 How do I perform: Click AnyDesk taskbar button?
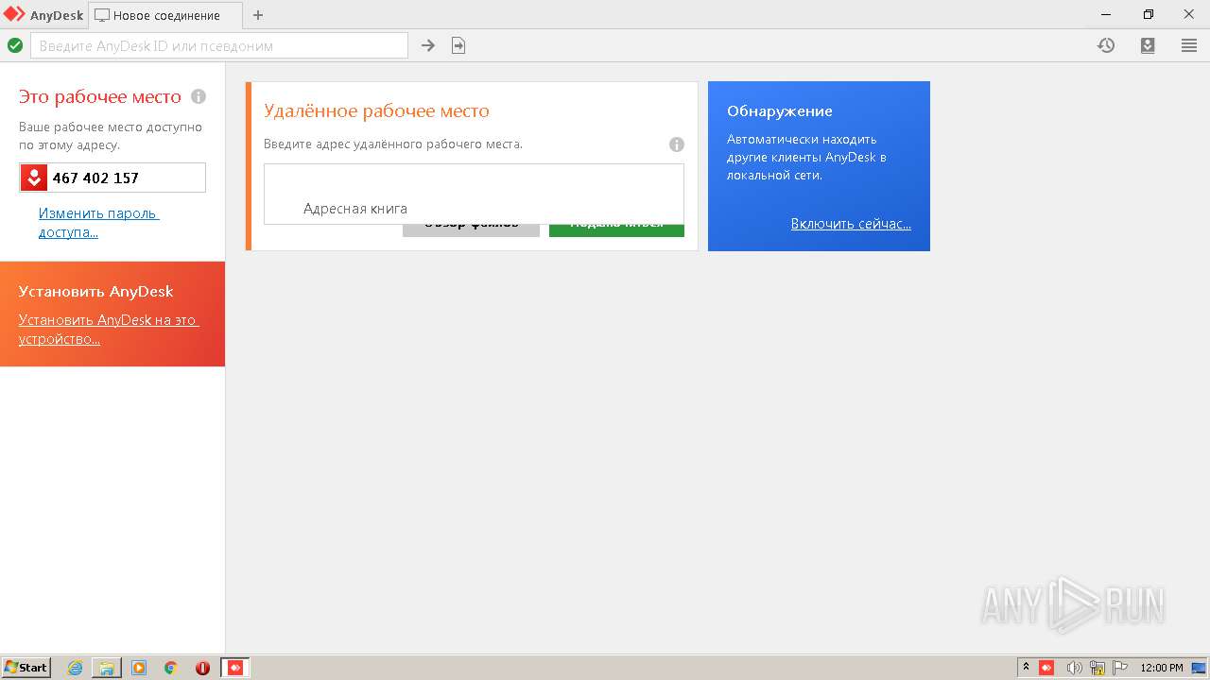tap(235, 668)
